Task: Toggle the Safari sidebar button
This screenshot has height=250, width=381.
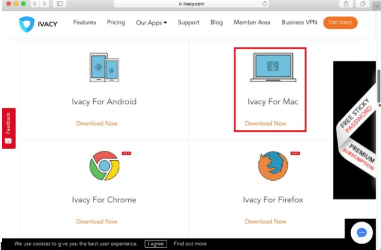Action: [x=60, y=4]
